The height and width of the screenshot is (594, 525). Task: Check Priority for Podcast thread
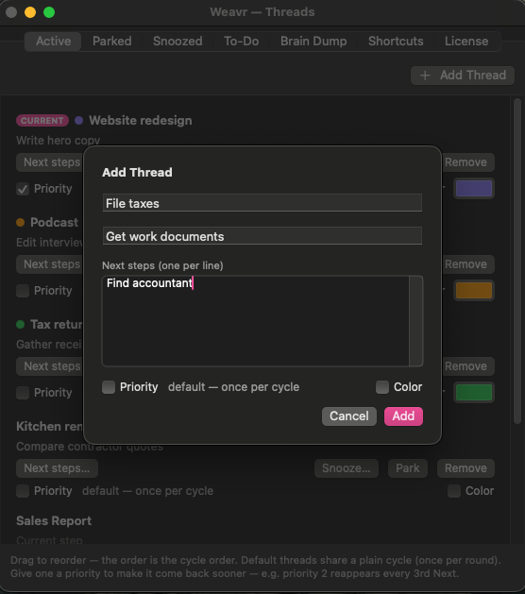pyautogui.click(x=23, y=291)
